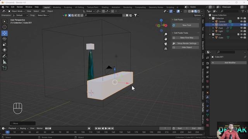Image resolution: width=248 pixels, height=139 pixels.
Task: Toggle Show Overlays button in viewport header
Action: [x=178, y=11]
